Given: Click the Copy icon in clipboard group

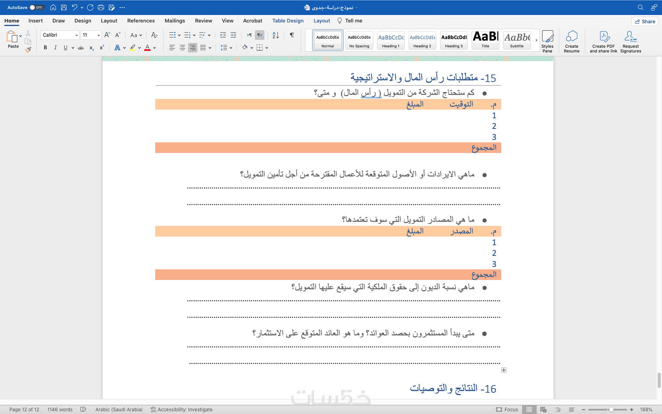Looking at the screenshot, I should point(28,41).
